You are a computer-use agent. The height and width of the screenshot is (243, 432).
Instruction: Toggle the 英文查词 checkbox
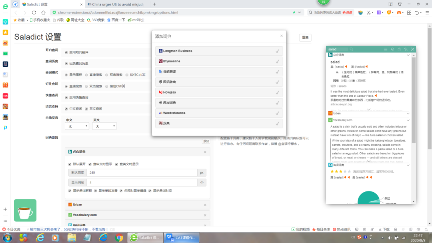point(86,109)
